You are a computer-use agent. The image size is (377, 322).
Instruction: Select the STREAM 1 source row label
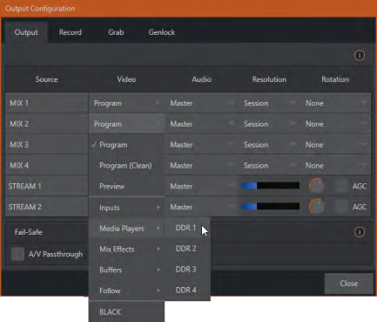[47, 186]
